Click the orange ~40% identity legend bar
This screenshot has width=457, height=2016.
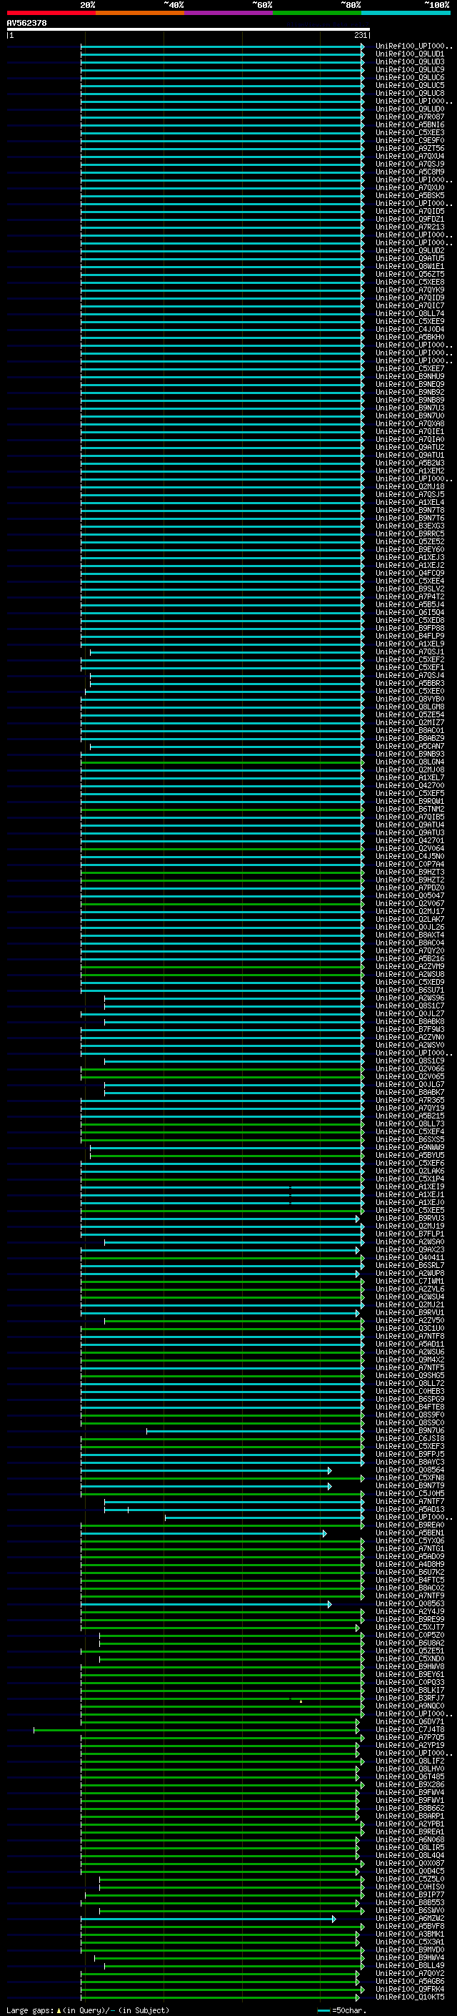pyautogui.click(x=140, y=13)
